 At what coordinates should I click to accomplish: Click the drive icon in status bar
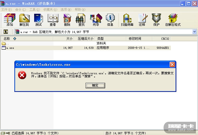click(x=3, y=133)
